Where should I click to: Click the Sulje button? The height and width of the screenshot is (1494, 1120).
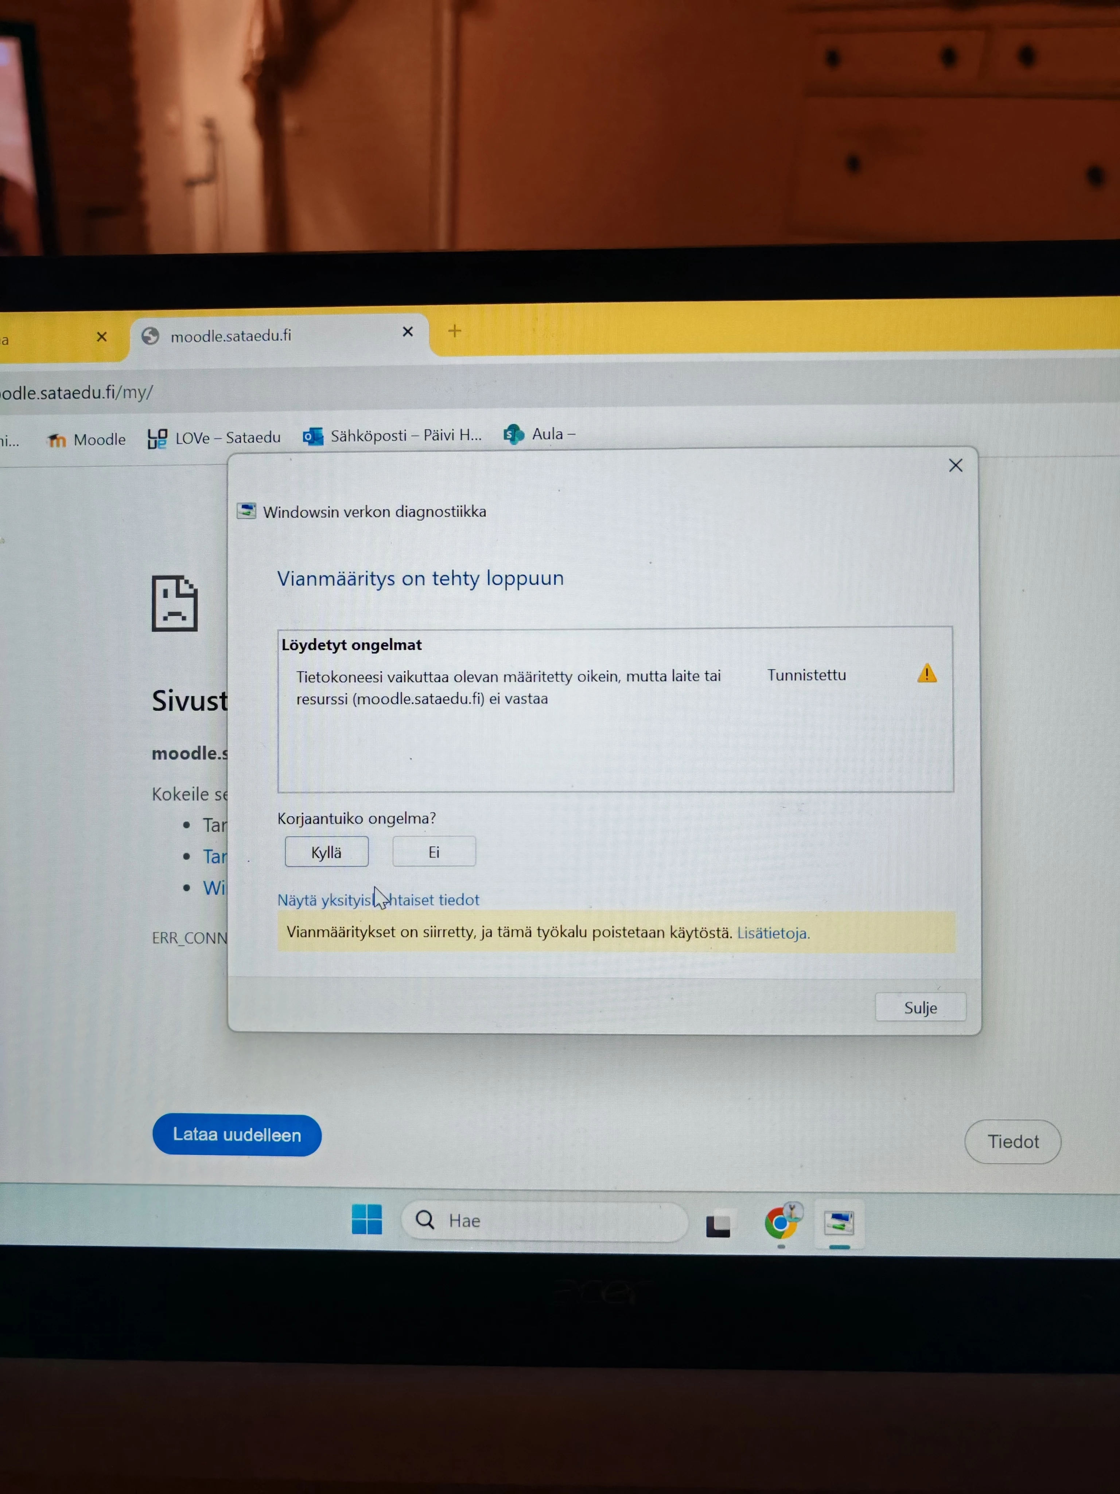click(x=920, y=1008)
